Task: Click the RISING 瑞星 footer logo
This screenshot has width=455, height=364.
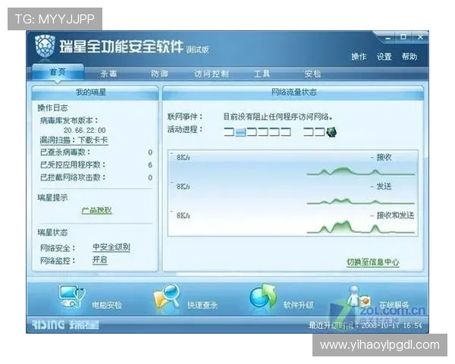Action: [65, 325]
